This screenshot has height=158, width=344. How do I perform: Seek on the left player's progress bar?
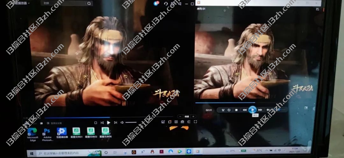(x=109, y=118)
